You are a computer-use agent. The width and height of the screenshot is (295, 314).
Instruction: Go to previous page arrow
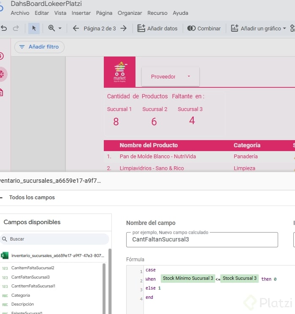tap(76, 28)
